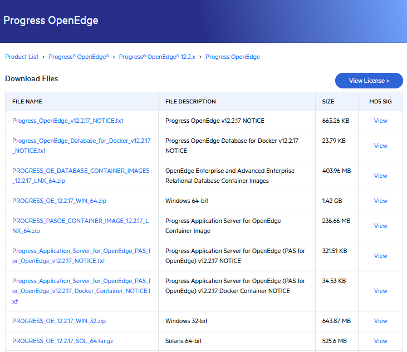Viewport: 407px width, 352px height.
Task: Download PROGRESS_OE_12.2.17_WIN_64.zip
Action: (60, 201)
